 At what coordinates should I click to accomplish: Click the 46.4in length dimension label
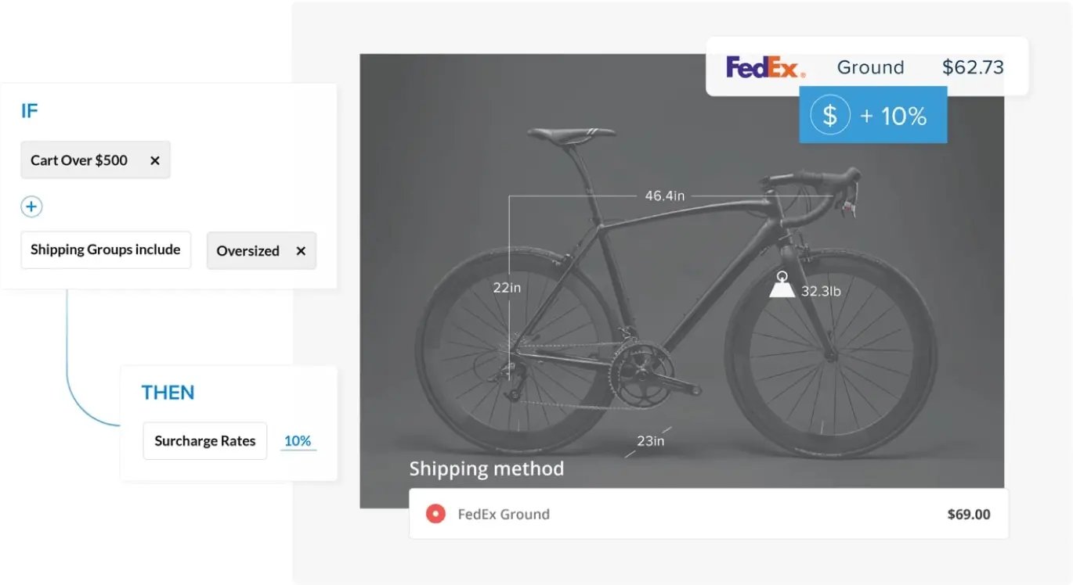664,196
